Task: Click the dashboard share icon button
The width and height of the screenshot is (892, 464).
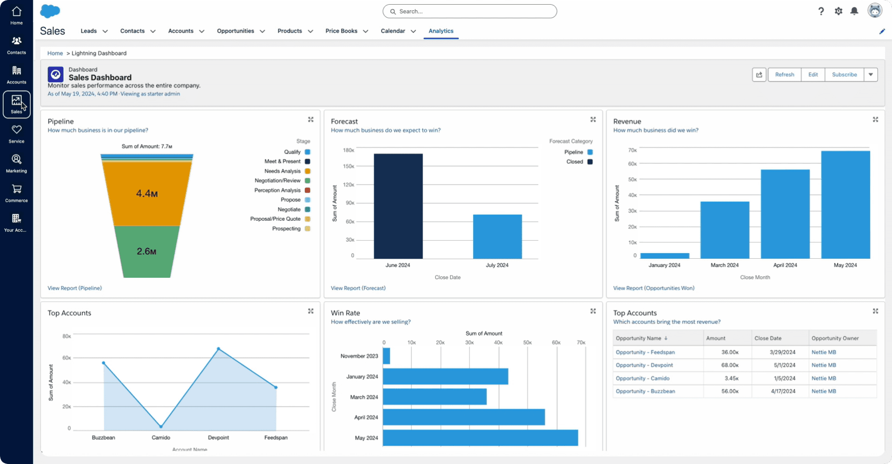Action: (x=759, y=75)
